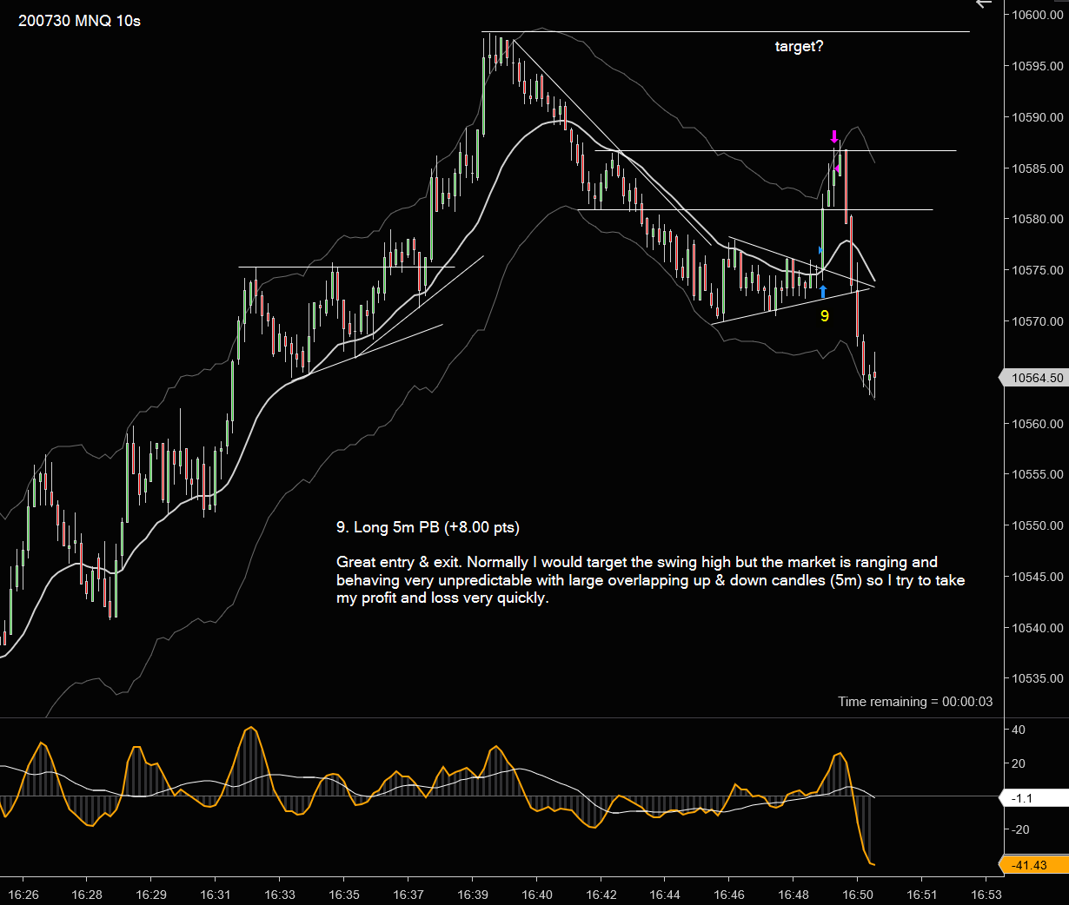Click the 16:26 time axis label
Viewport: 1069px width, 905px height.
click(23, 895)
